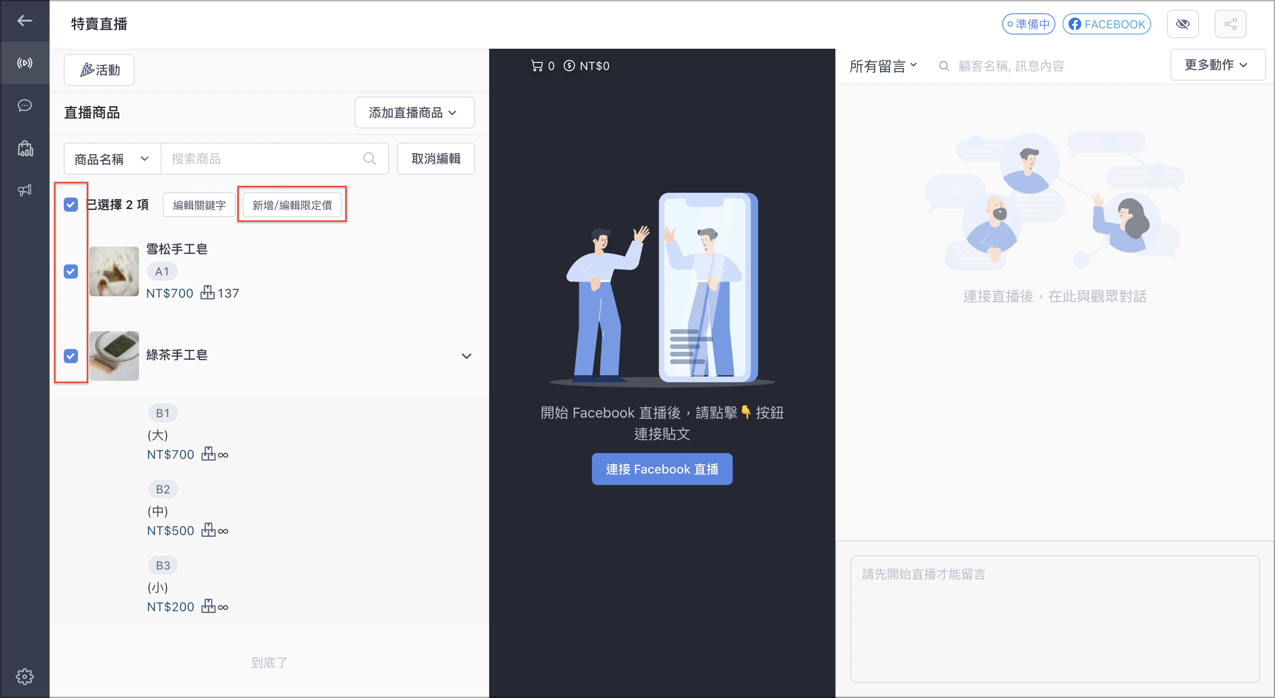This screenshot has width=1275, height=698.
Task: Uncheck the 雪松手工皂 product checkbox
Action: coord(71,271)
